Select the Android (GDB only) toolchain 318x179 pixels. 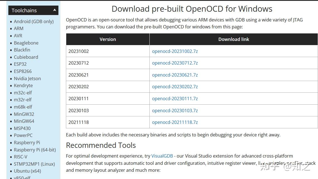tap(34, 21)
